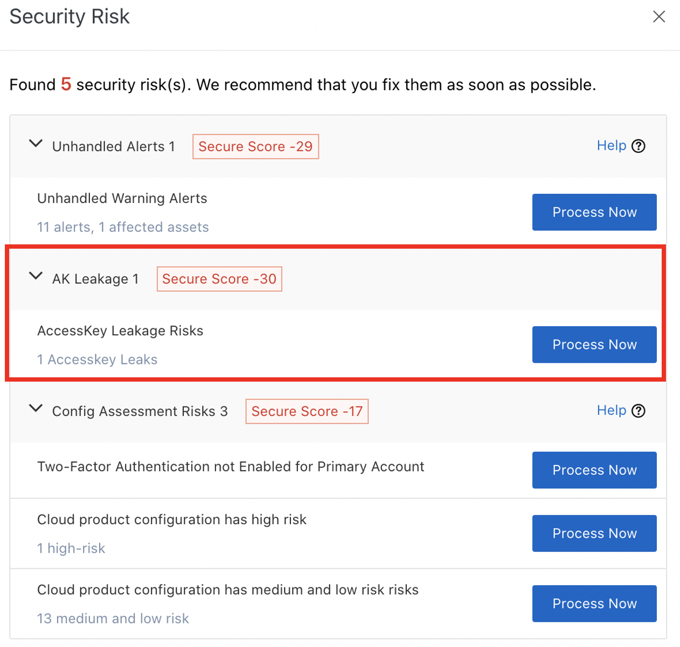
Task: Click the 13 medium and low risk detail text
Action: (x=113, y=618)
